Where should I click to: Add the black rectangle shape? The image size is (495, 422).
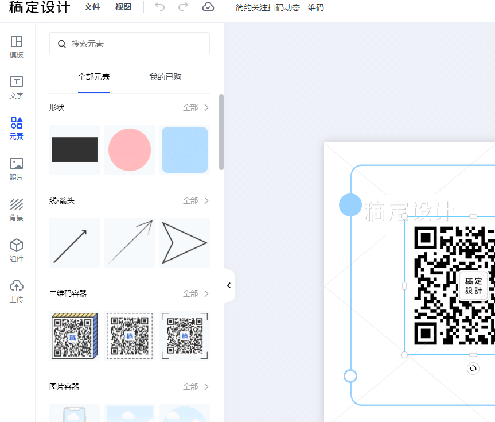click(x=75, y=150)
